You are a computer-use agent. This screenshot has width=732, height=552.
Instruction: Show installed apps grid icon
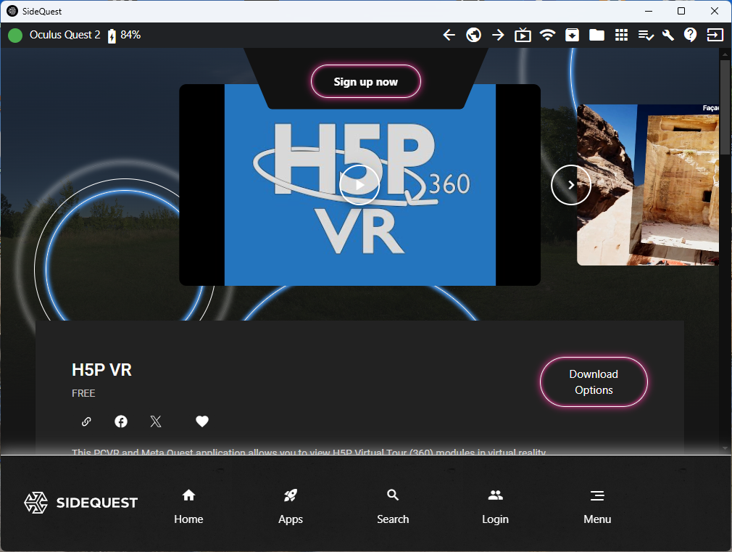tap(621, 35)
